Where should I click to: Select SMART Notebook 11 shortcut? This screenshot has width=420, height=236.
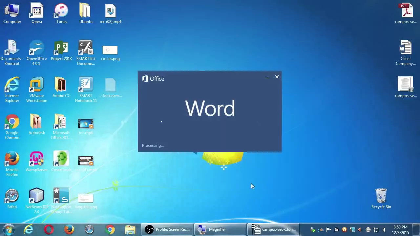(x=86, y=89)
